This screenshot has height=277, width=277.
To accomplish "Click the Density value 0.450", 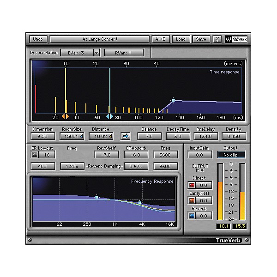I will coord(234,136).
